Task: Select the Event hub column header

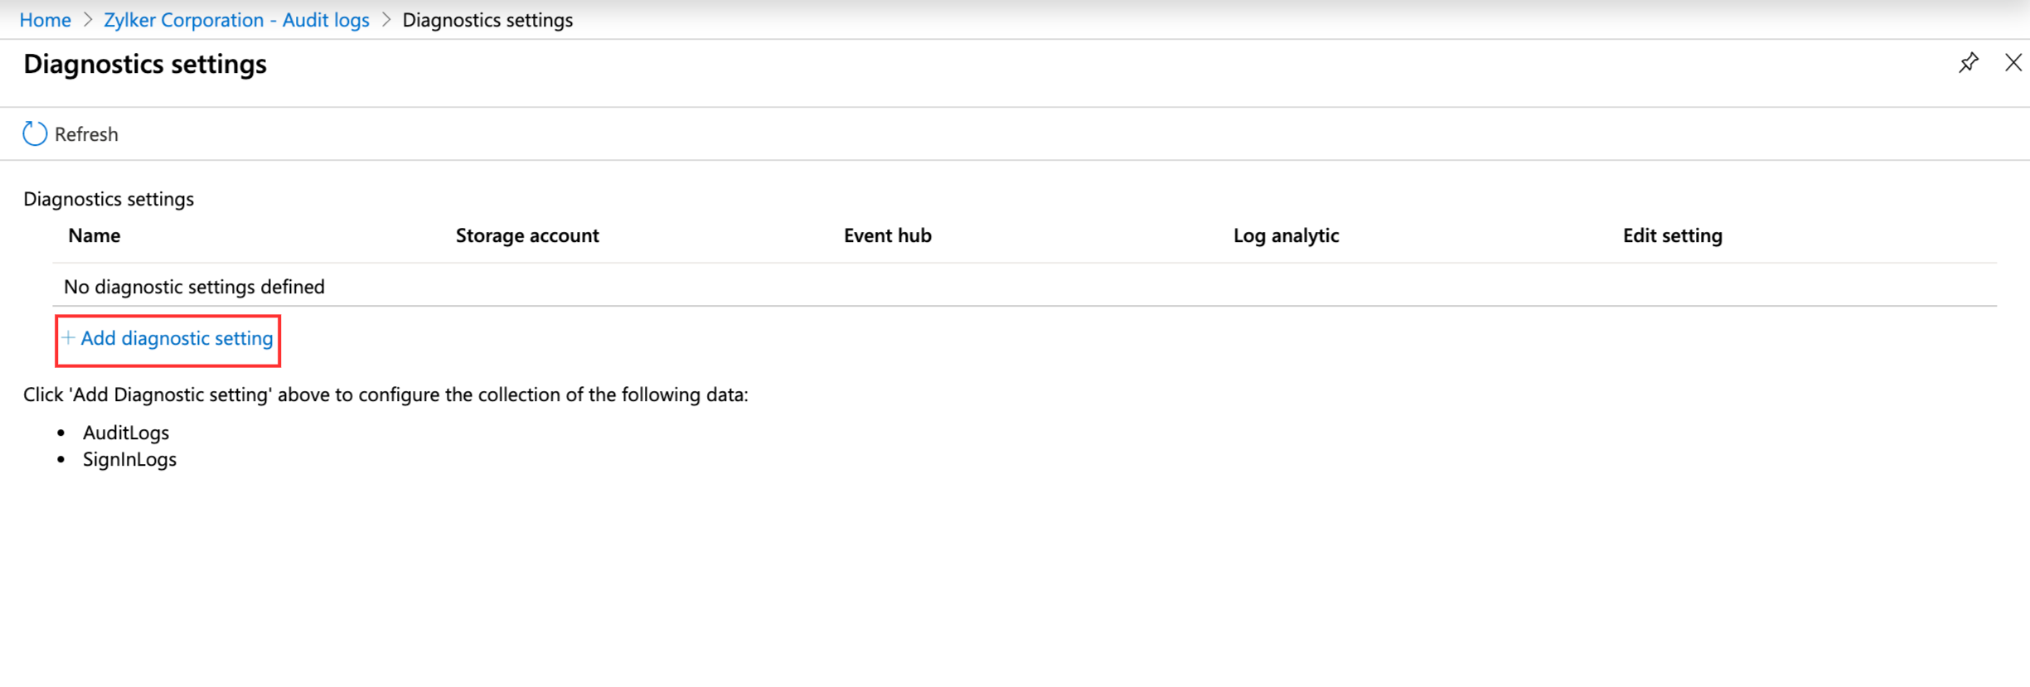Action: coord(886,235)
